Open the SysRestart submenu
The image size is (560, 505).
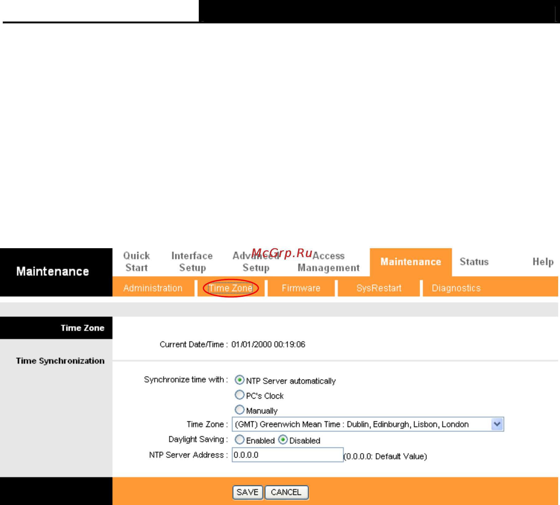point(379,288)
